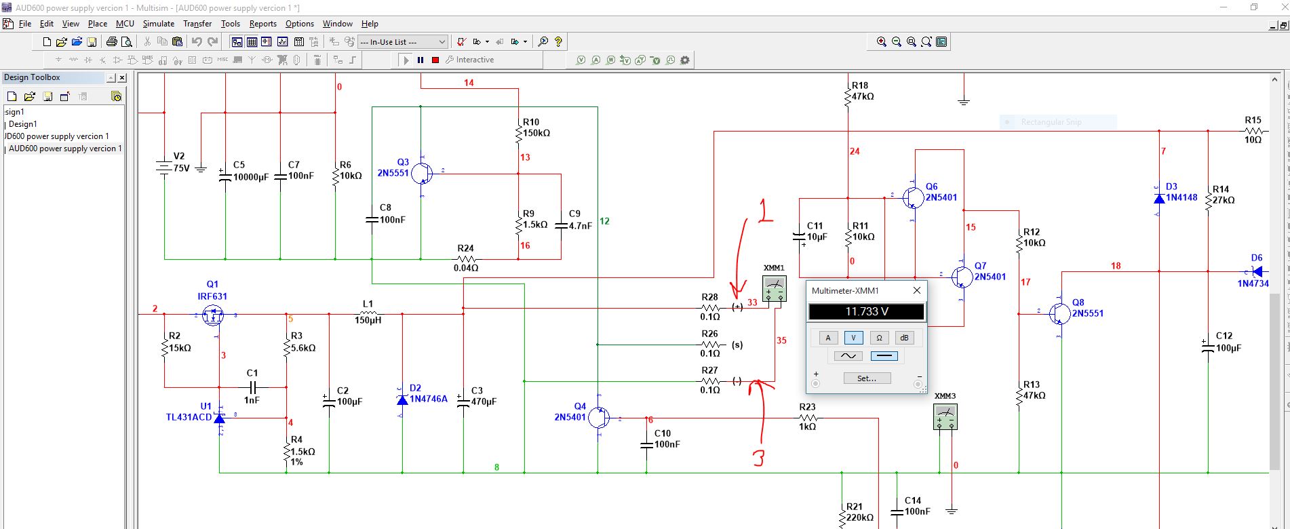Screen dimensions: 1290x529
Task: Switch multimeter to decibel mode dB
Action: 904,338
